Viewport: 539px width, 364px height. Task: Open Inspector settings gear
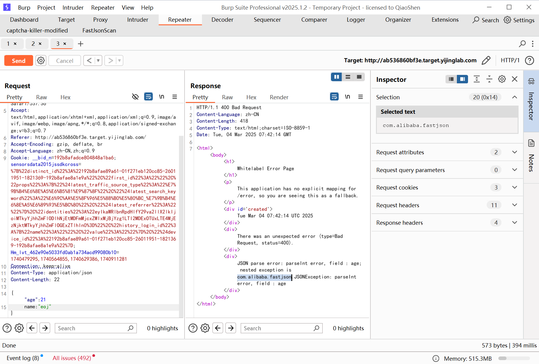(x=502, y=79)
